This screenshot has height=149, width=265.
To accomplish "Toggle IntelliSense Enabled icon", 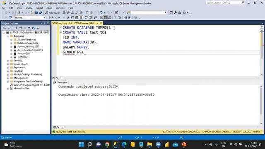I will pyautogui.click(x=81, y=17).
